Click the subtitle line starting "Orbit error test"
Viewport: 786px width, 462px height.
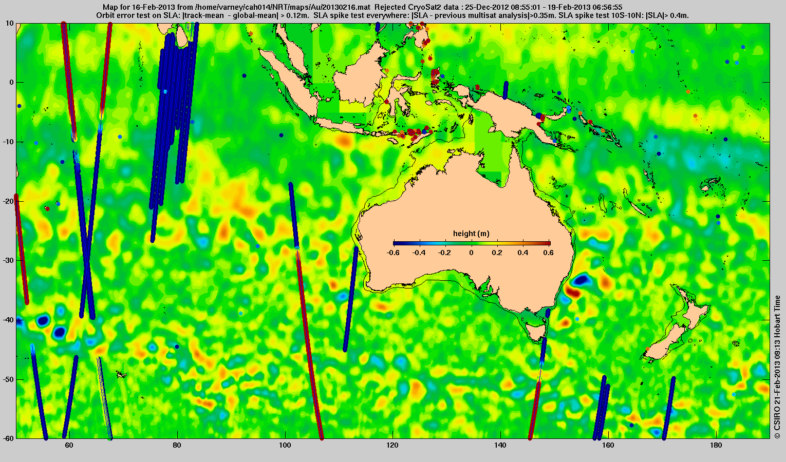pyautogui.click(x=392, y=15)
